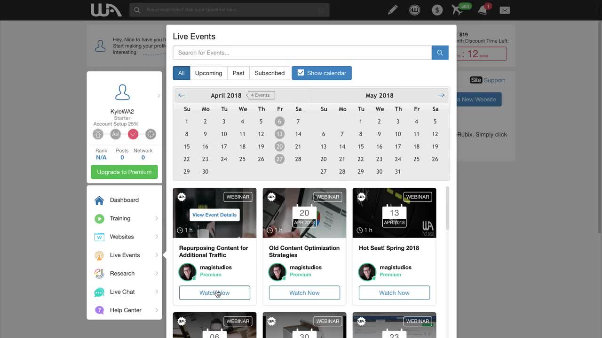Switch to the Subscribed events tab
Screen dimensions: 602x338
tap(269, 73)
